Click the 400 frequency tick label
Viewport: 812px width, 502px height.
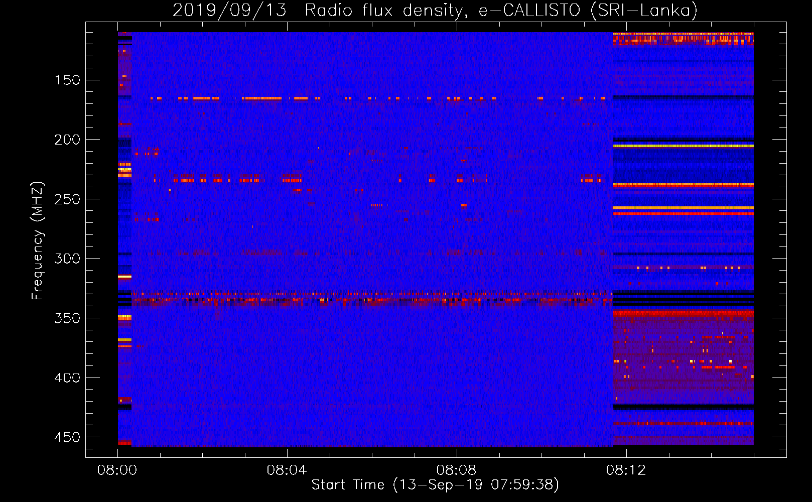[67, 378]
